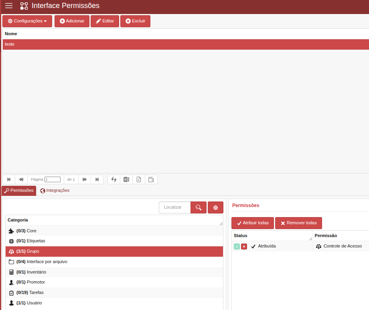Expand Categoria column resize handle
Viewport: 369px width, 310px height.
click(221, 223)
